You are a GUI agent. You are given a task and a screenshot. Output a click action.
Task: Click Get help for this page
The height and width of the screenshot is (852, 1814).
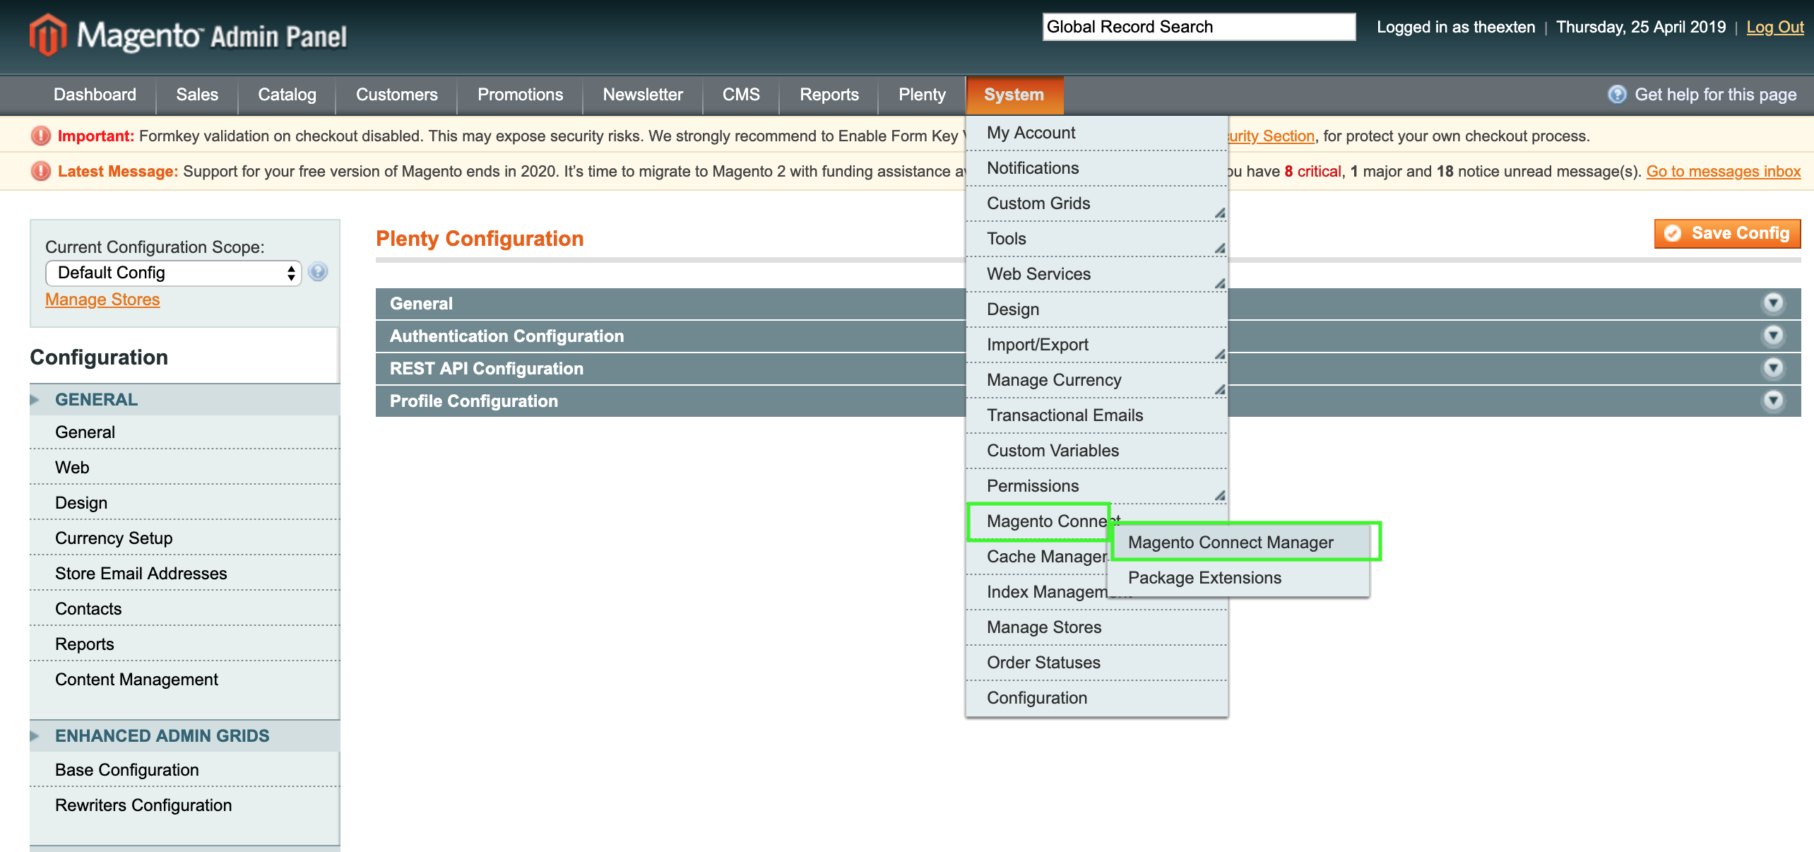pyautogui.click(x=1715, y=95)
